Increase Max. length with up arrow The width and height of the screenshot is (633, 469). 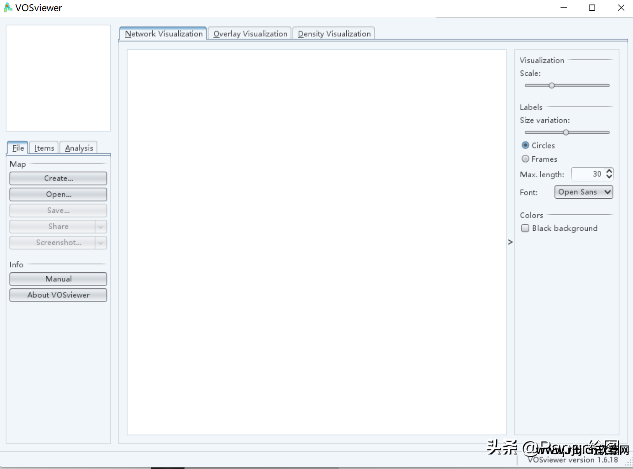pyautogui.click(x=609, y=171)
